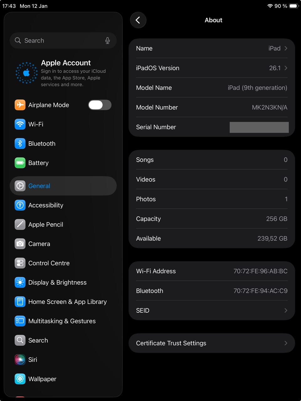
Task: Tap the date Mon 12 Jan
Action: [x=34, y=6]
